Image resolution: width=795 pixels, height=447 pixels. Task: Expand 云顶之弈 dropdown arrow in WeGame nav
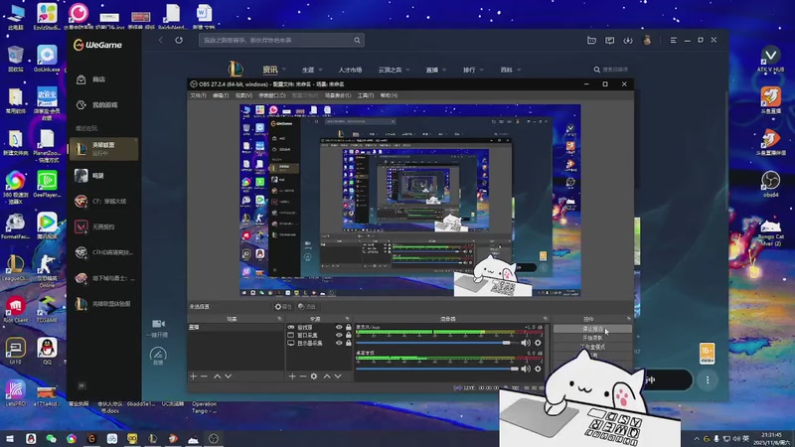coord(407,70)
